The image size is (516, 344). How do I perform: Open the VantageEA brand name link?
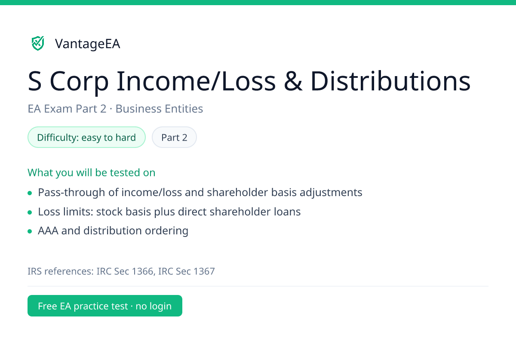click(88, 44)
